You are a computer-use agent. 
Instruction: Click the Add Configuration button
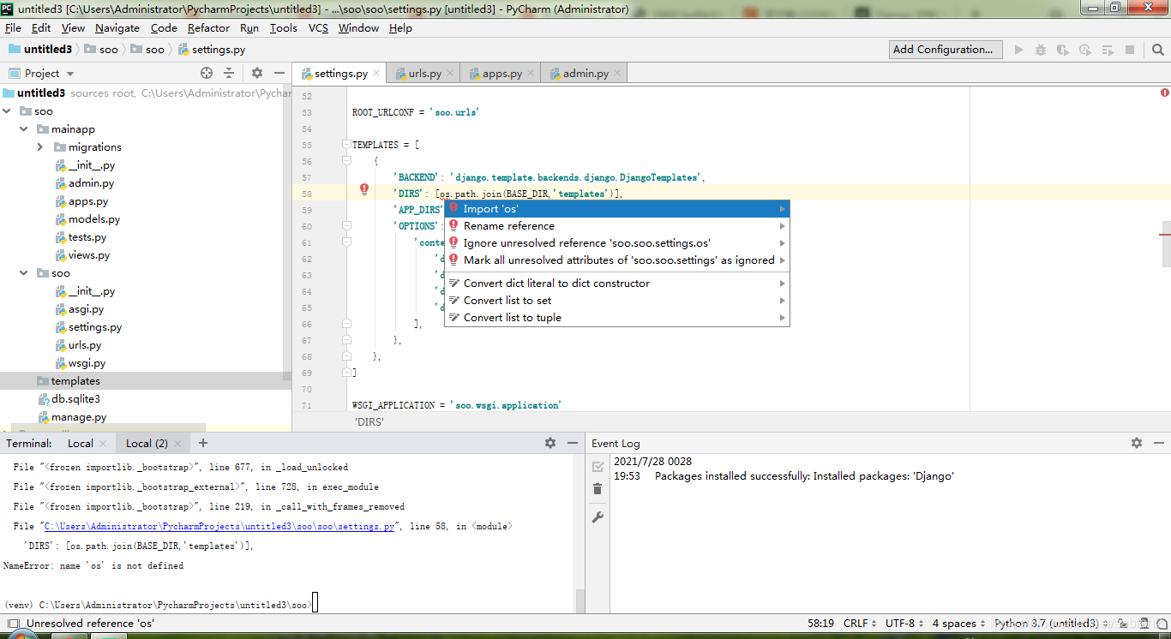(x=946, y=50)
